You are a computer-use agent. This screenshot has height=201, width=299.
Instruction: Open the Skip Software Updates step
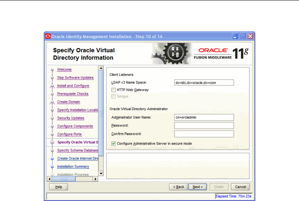coord(75,78)
